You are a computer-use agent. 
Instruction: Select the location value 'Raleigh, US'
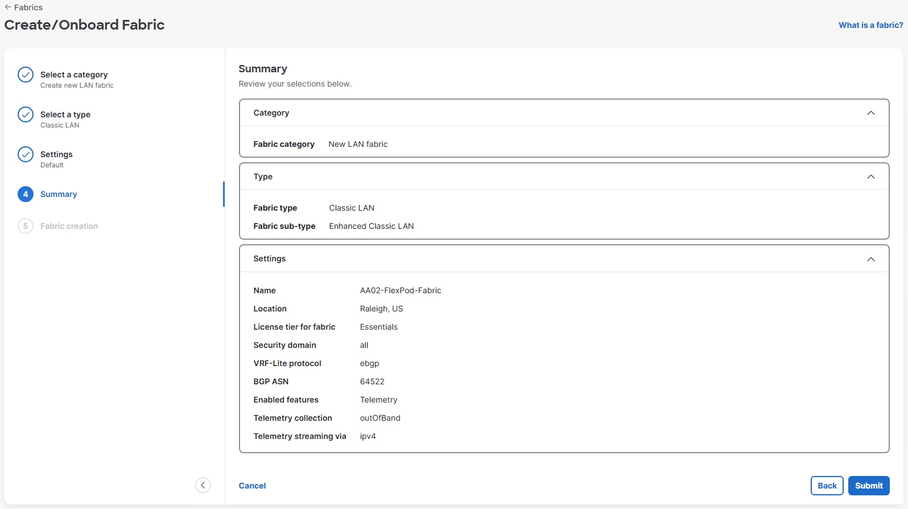coord(381,309)
